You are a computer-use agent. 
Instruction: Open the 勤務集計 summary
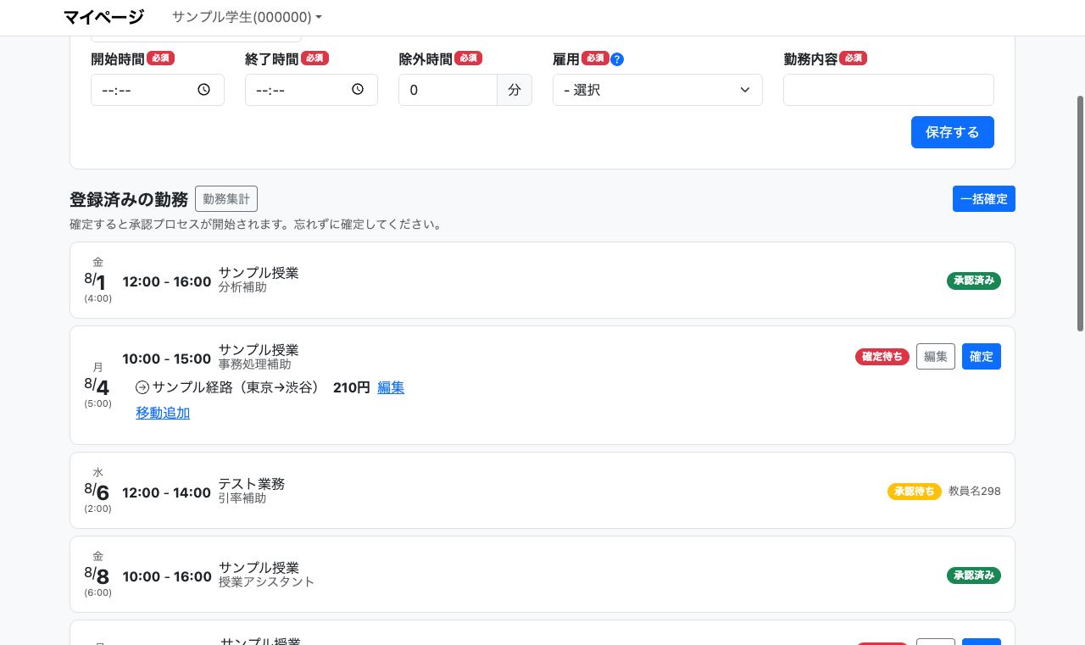coord(226,199)
